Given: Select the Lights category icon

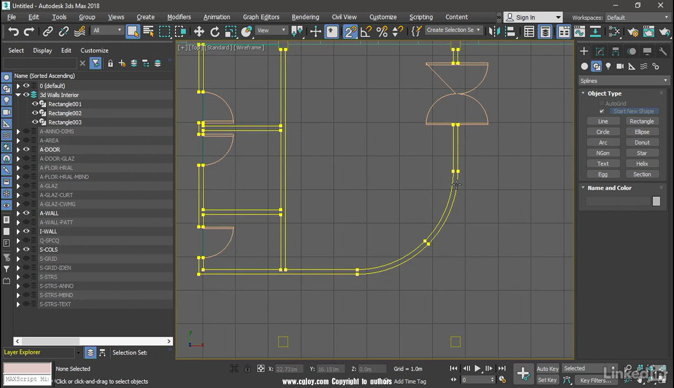Looking at the screenshot, I should [608, 66].
